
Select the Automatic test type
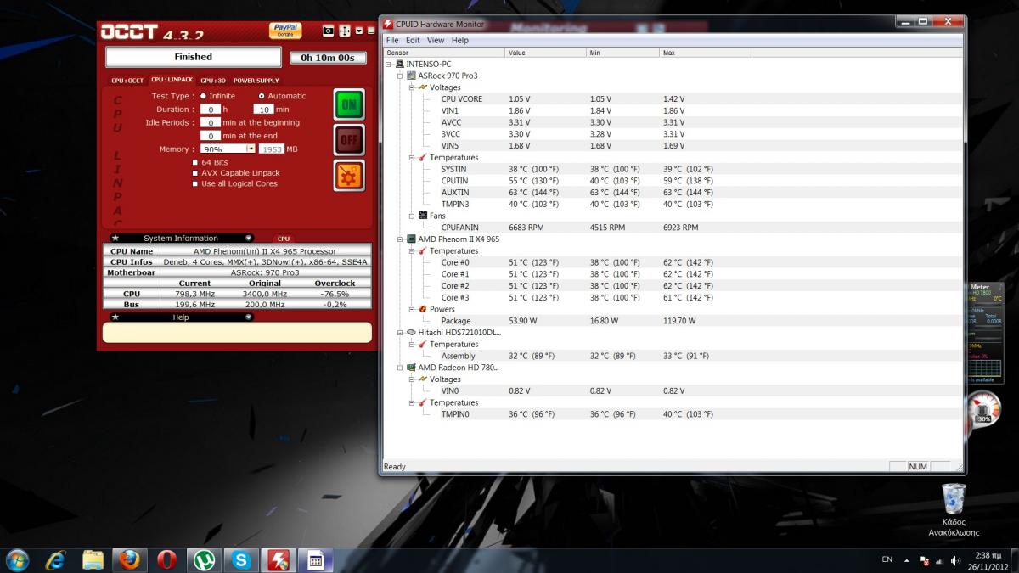[x=262, y=96]
